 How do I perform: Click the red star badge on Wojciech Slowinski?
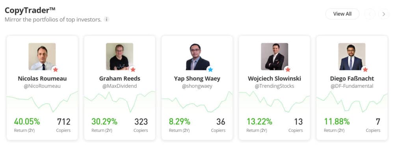(x=288, y=70)
